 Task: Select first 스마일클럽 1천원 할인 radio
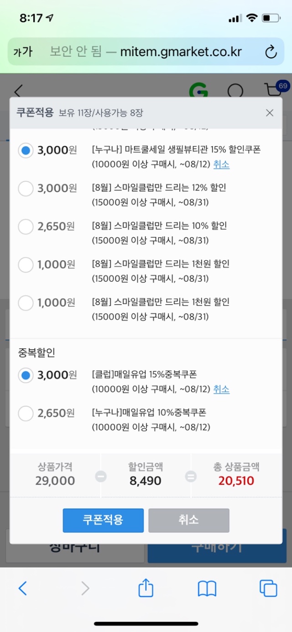pos(26,264)
